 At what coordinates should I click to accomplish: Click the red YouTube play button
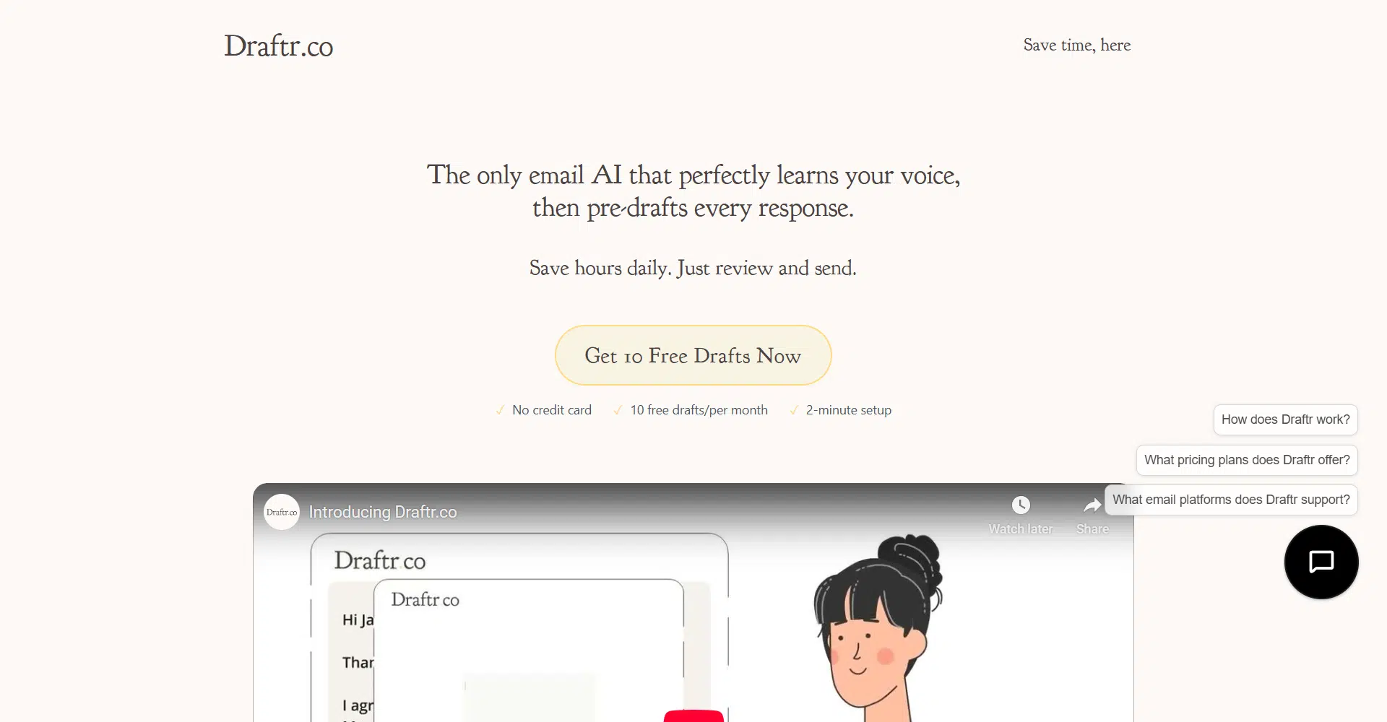[x=693, y=716]
